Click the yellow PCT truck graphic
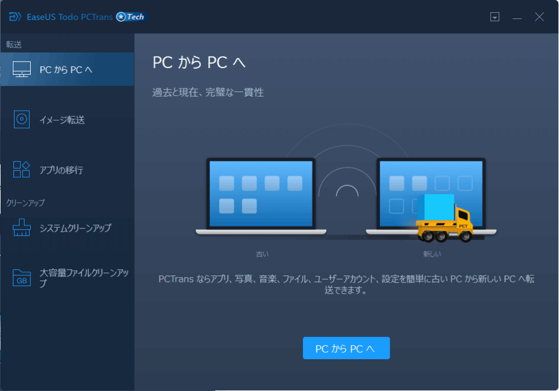 tap(444, 218)
